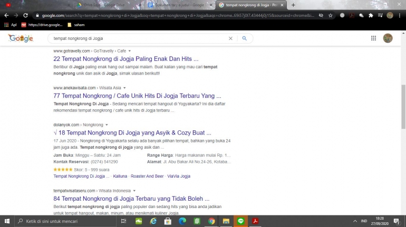Expand the anekawisata.com result options arrow
This screenshot has height=227, width=406.
(x=124, y=88)
